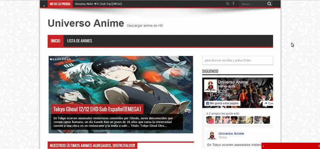
Task: Select the second slider pagination dot
Action: [x=53, y=59]
